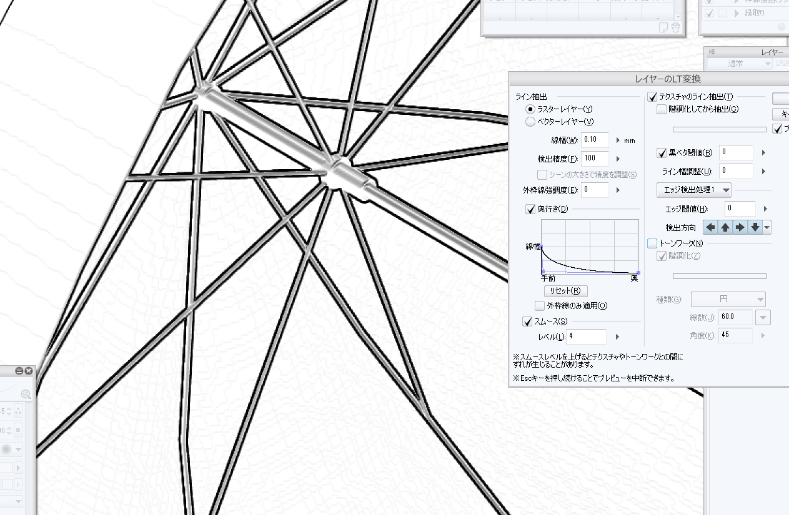Click the tonework gradation slider bar
This screenshot has width=789, height=515.
[719, 276]
